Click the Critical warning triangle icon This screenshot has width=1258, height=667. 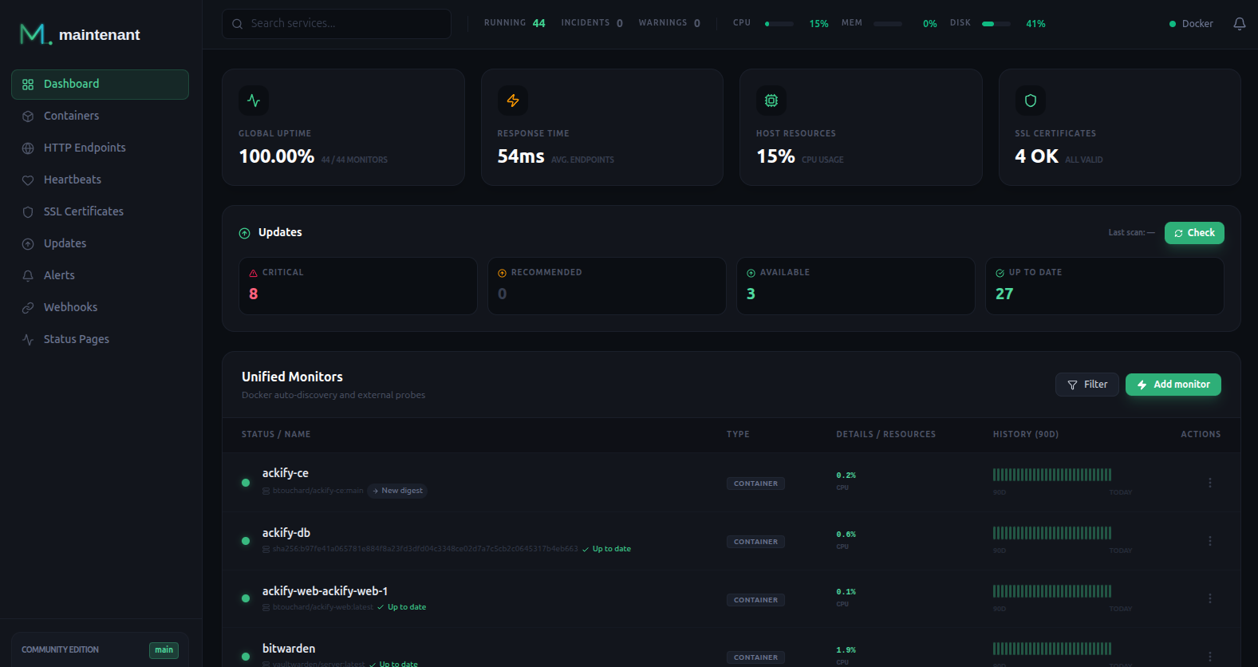point(254,273)
